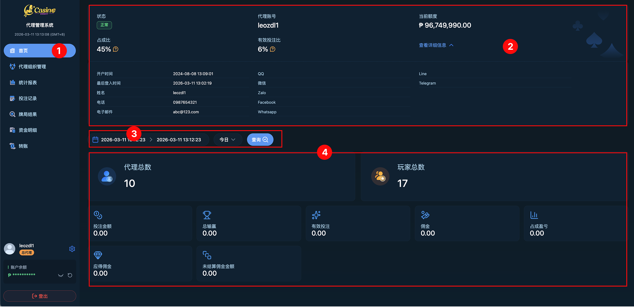Open 代理组织管理 menu

(x=32, y=67)
